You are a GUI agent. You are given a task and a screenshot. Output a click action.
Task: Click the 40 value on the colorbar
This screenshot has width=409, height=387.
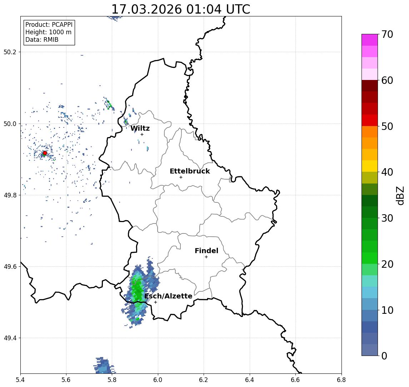click(x=387, y=172)
